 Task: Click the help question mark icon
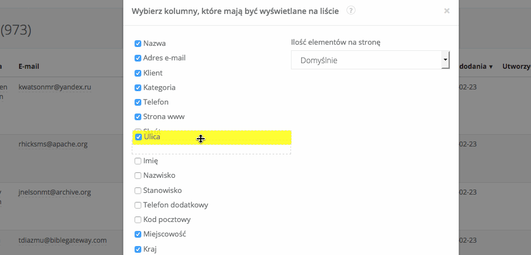click(351, 10)
